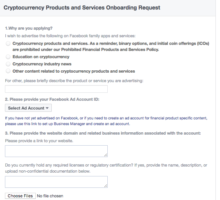Click the 'Why are you applying?' heading

pyautogui.click(x=29, y=28)
